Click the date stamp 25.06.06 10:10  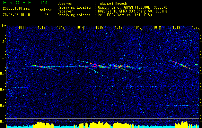(16, 15)
